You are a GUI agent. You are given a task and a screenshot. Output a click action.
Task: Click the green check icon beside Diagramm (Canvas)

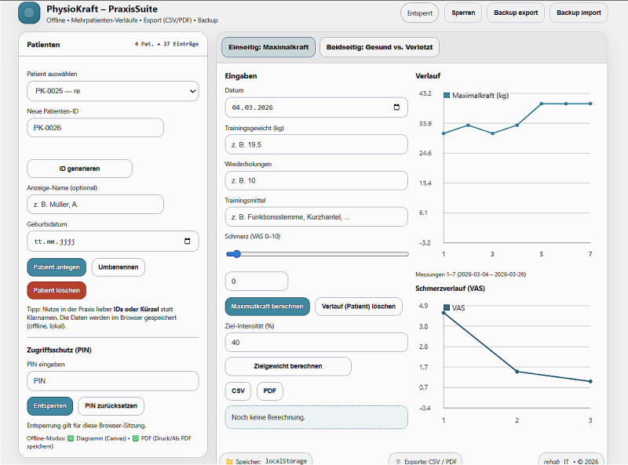(71, 438)
